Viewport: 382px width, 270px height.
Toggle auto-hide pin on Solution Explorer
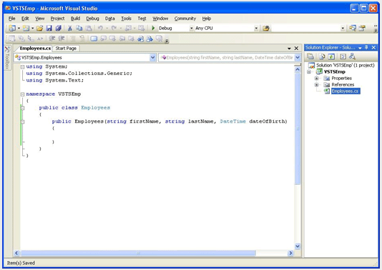point(366,47)
